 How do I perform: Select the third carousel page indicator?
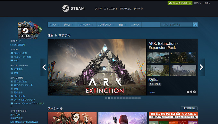[x=112, y=98]
